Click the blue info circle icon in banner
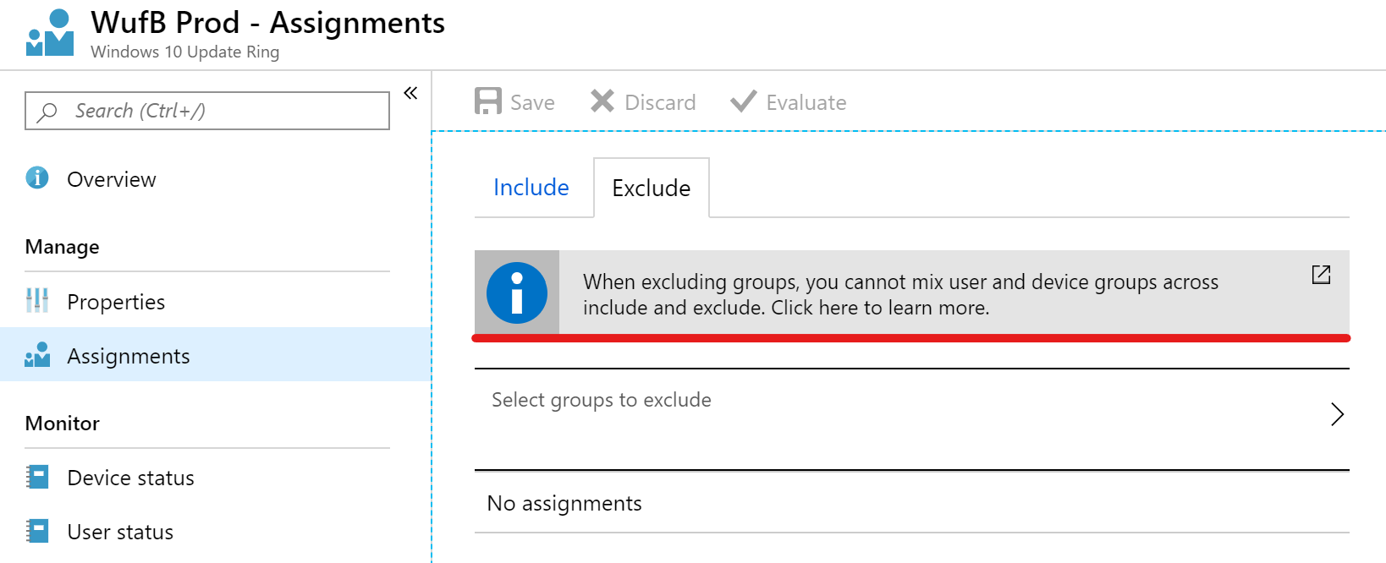The height and width of the screenshot is (563, 1386). point(517,293)
